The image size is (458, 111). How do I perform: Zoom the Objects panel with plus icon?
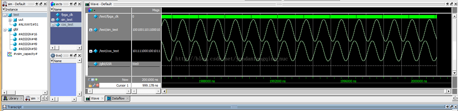[x=71, y=4]
